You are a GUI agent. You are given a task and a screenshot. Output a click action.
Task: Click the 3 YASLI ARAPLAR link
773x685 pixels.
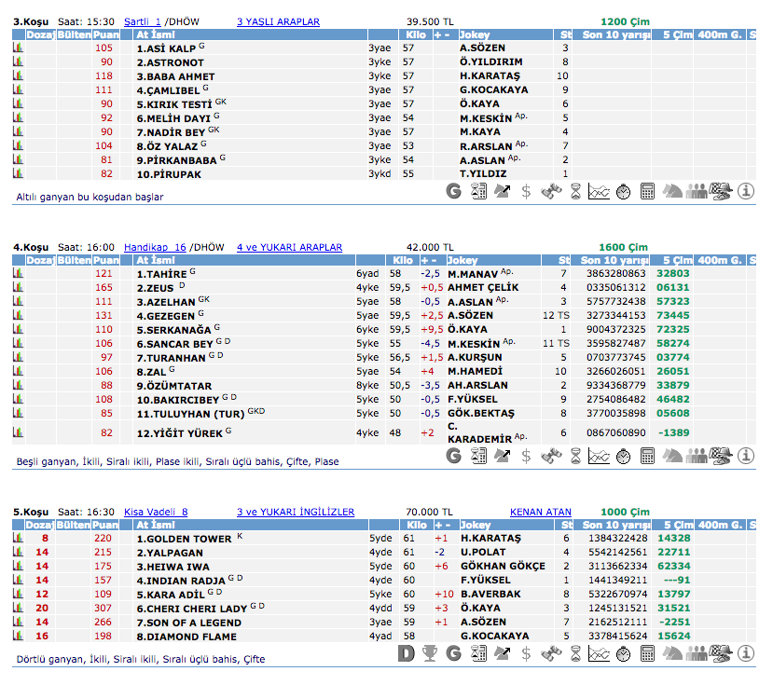[278, 21]
